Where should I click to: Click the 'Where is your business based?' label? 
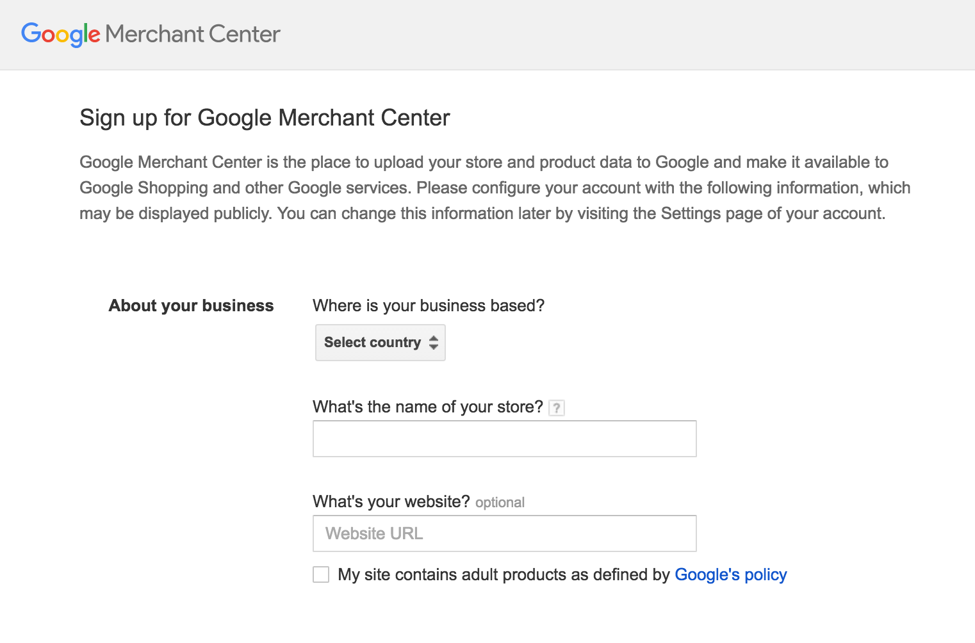pos(429,305)
